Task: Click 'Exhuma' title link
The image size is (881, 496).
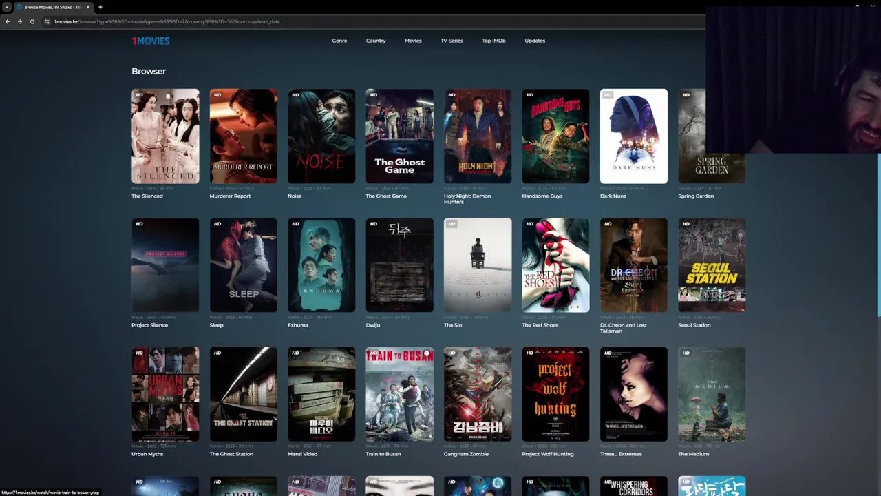Action: (x=298, y=325)
